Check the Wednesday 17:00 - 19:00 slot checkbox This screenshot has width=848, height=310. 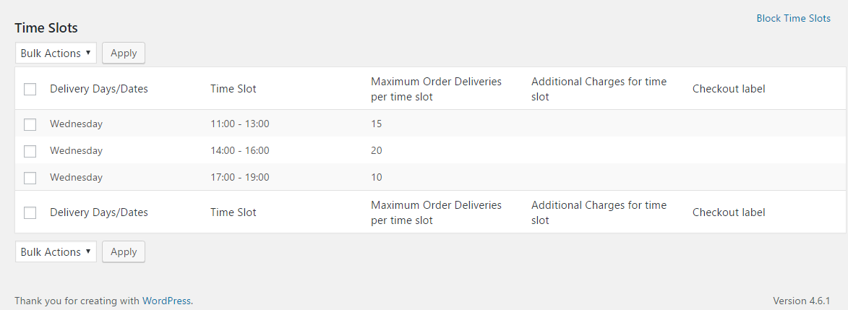coord(30,178)
